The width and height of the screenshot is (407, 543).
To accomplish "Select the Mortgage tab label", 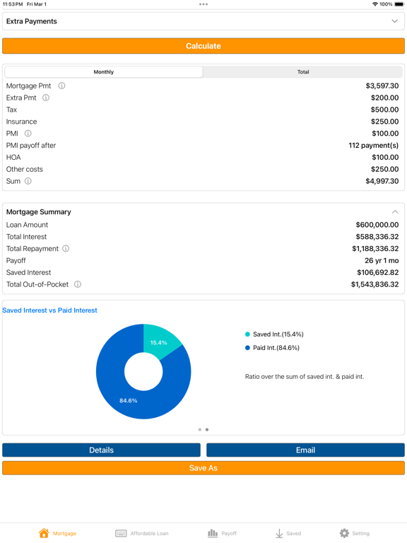I will click(x=64, y=533).
